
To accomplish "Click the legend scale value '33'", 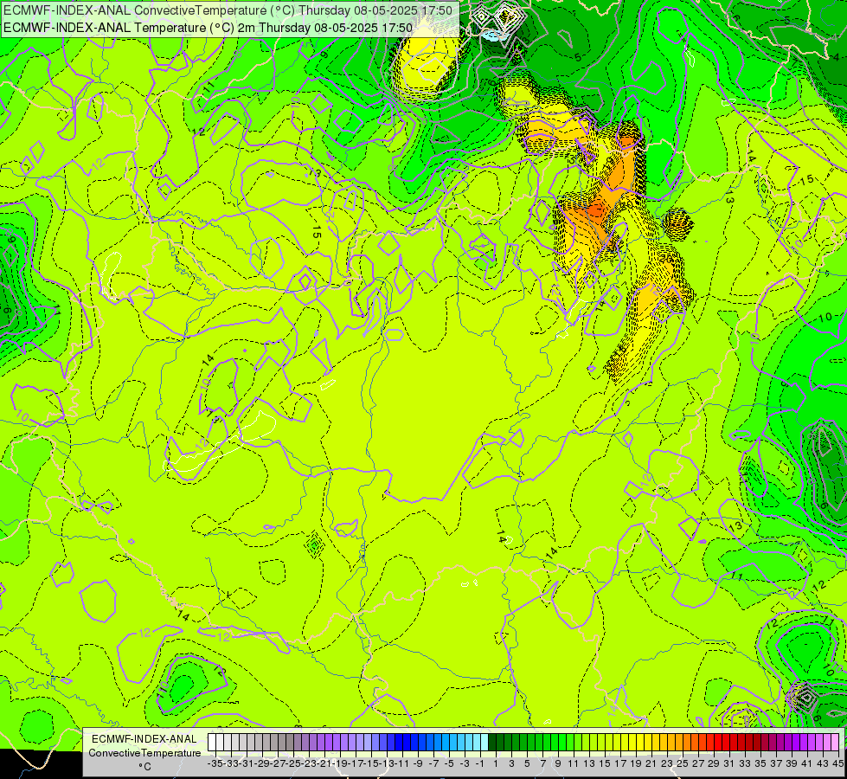I will coord(745,764).
